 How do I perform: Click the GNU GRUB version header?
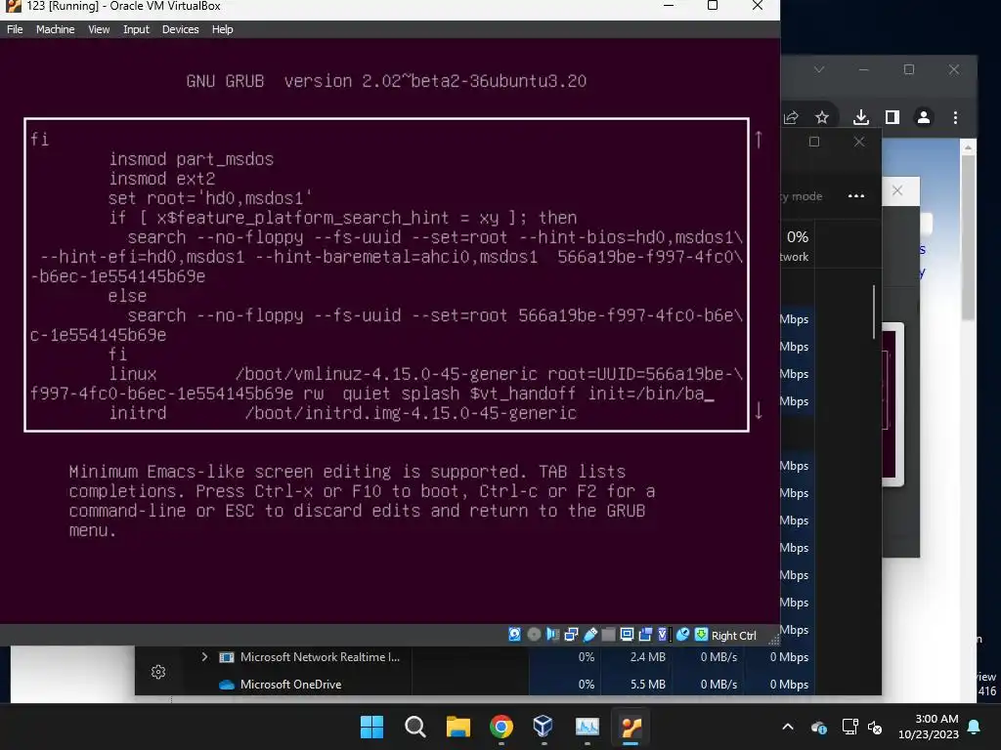(386, 81)
